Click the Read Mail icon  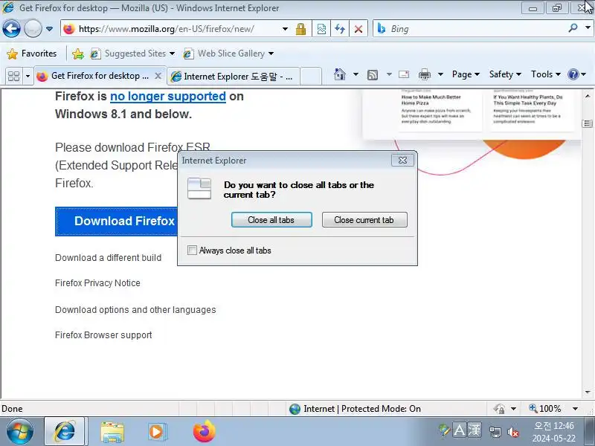[404, 74]
